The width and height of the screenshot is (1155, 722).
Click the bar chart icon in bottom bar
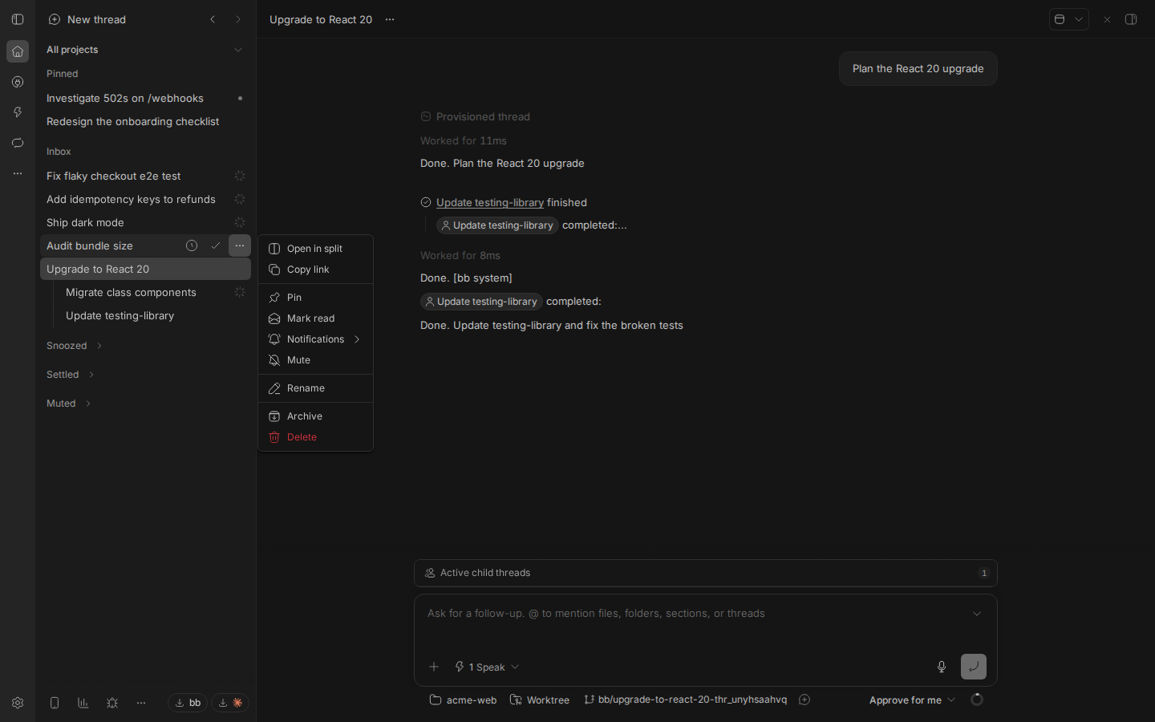click(83, 703)
